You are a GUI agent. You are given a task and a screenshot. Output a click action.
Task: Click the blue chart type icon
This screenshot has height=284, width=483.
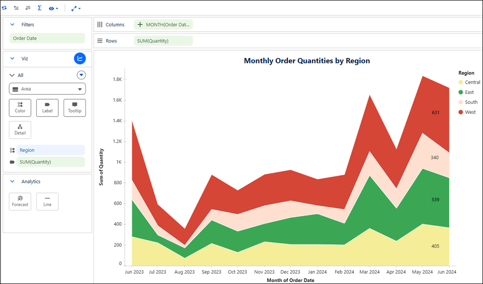coord(80,58)
